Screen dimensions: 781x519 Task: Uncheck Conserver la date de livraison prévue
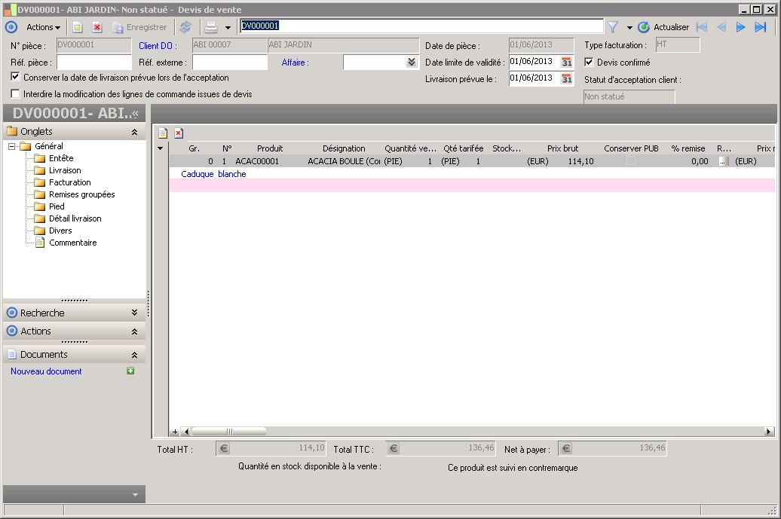click(16, 77)
